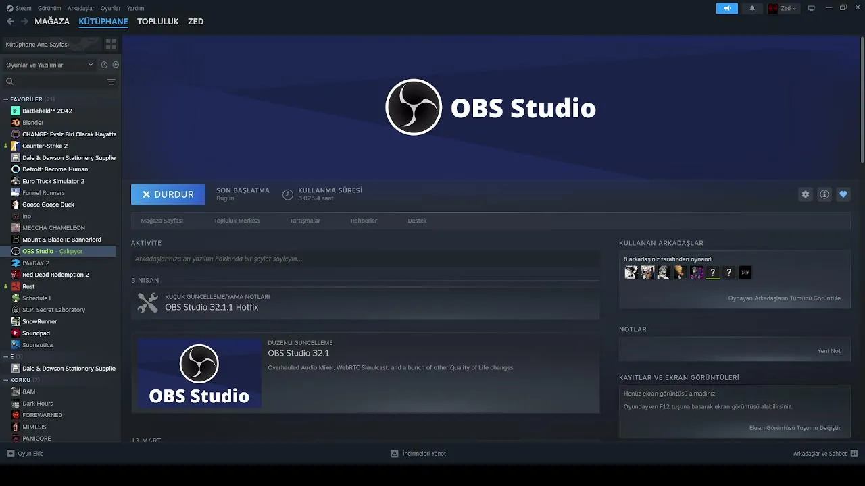This screenshot has width=865, height=486.
Task: Select the KÜTÜPHANE tab
Action: [103, 22]
